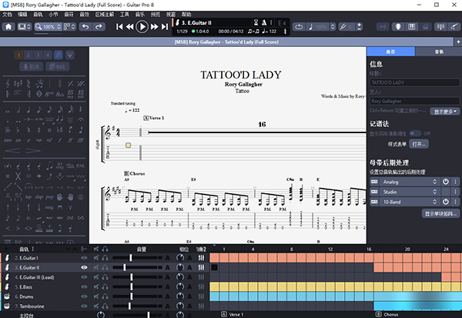This screenshot has width=462, height=318.
Task: Toggle visibility eye for E.Guitar II track
Action: tap(85, 267)
